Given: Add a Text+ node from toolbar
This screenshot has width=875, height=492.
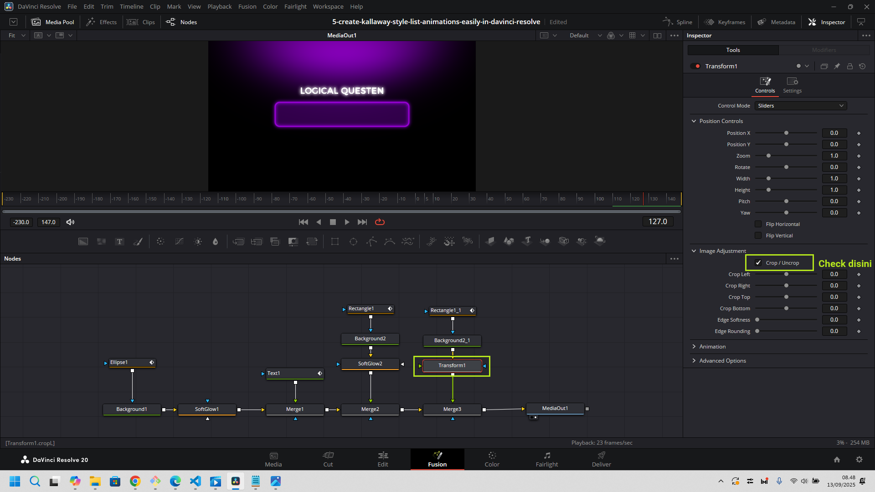Looking at the screenshot, I should [119, 241].
